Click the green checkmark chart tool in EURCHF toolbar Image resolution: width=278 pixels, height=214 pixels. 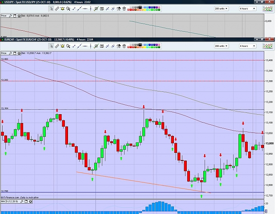coord(96,46)
